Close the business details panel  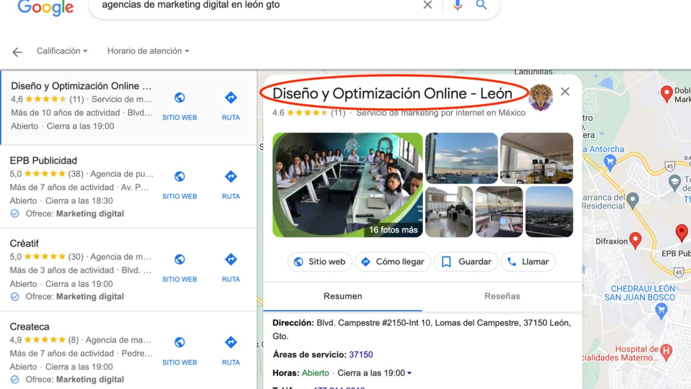(x=565, y=92)
